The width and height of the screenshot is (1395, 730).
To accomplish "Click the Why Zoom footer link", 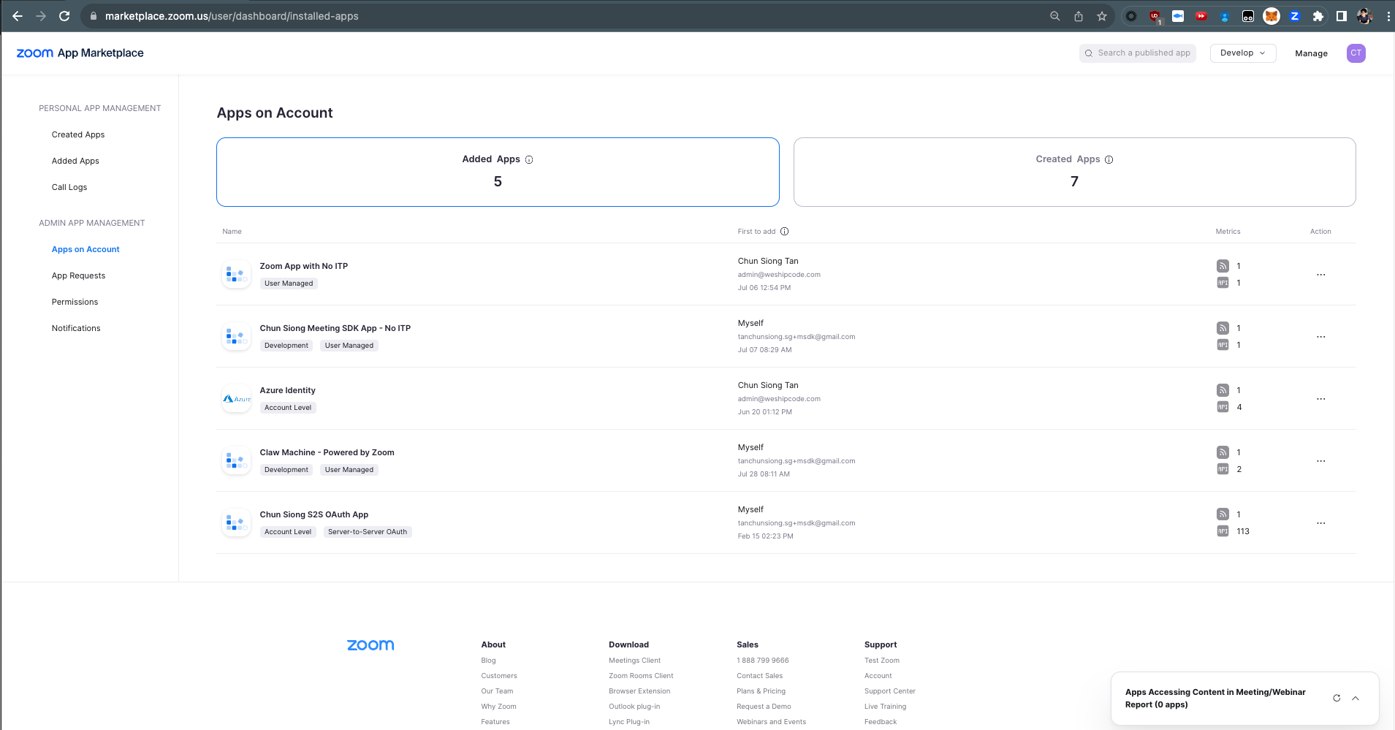I will (x=498, y=707).
